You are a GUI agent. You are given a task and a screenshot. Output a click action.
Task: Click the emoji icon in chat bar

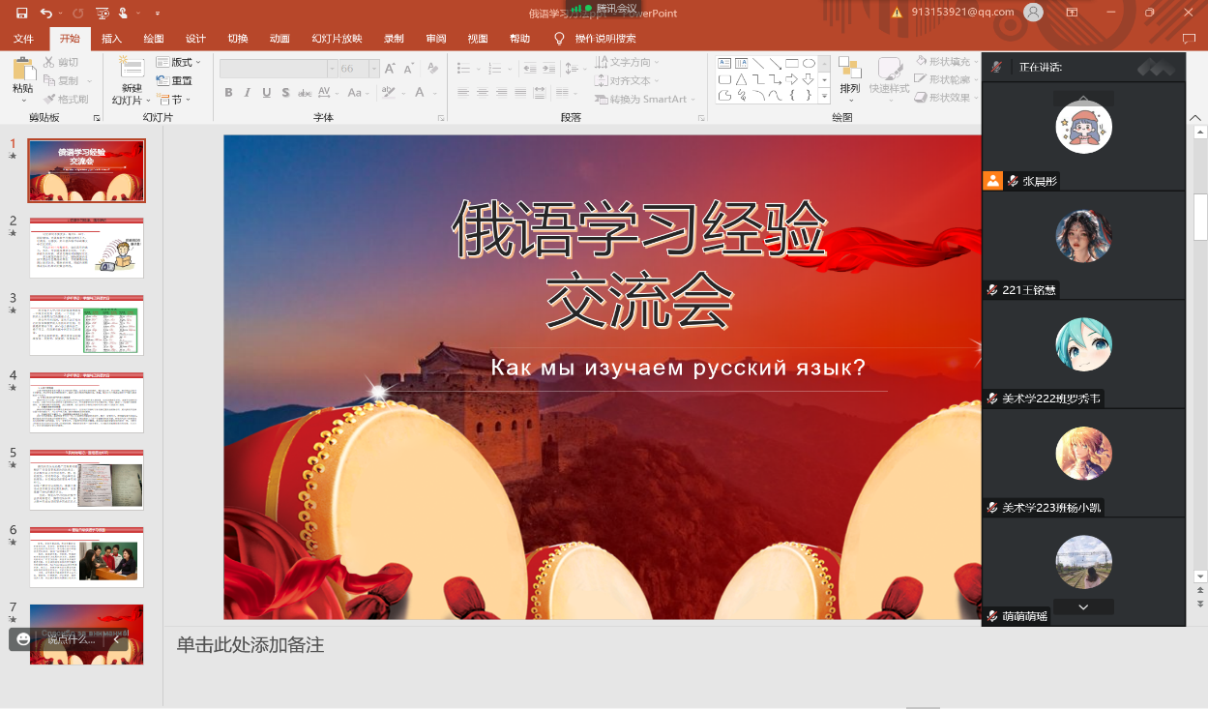(x=22, y=639)
